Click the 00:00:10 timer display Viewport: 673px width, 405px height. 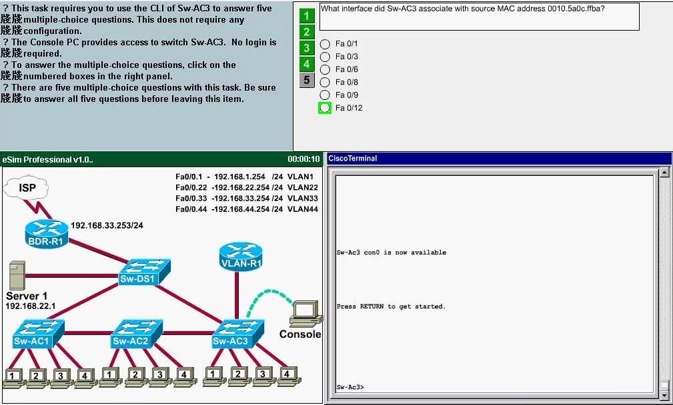(x=303, y=159)
